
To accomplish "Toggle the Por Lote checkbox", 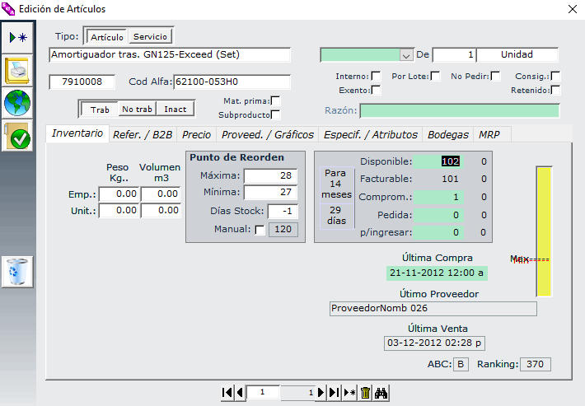I will click(x=436, y=77).
